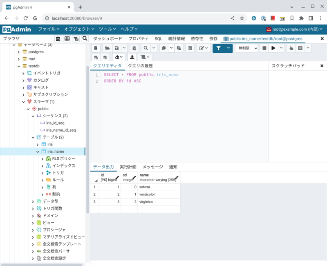The image size is (327, 266).
Task: Expand the iris table node
Action: (x=38, y=144)
